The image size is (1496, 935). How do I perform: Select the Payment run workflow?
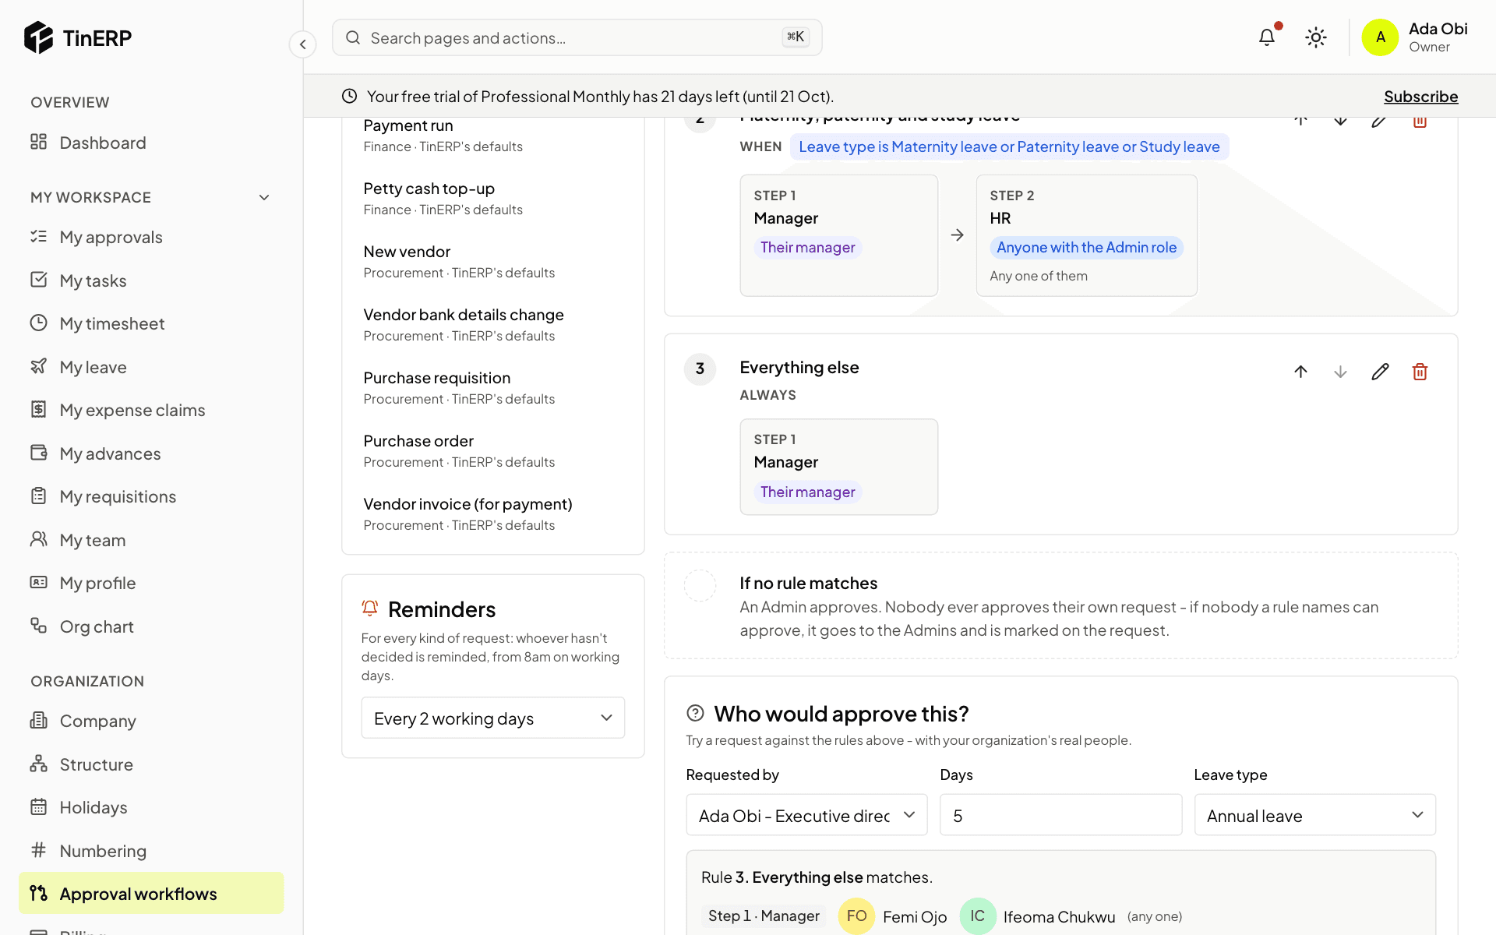tap(493, 136)
